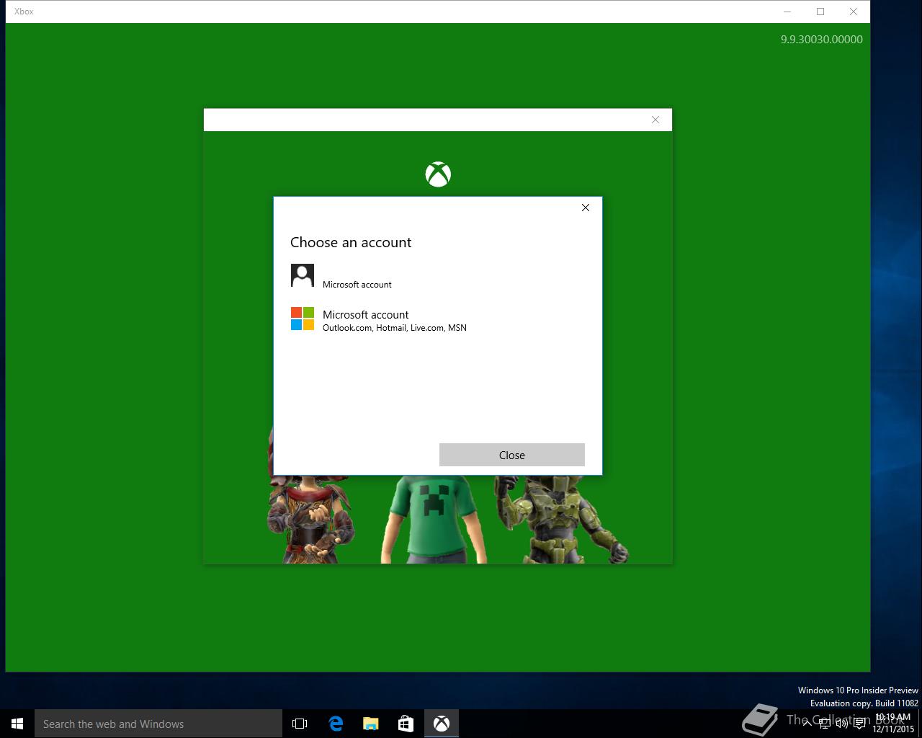922x738 pixels.
Task: Click the Halo Spartan armor avatar
Action: click(562, 519)
